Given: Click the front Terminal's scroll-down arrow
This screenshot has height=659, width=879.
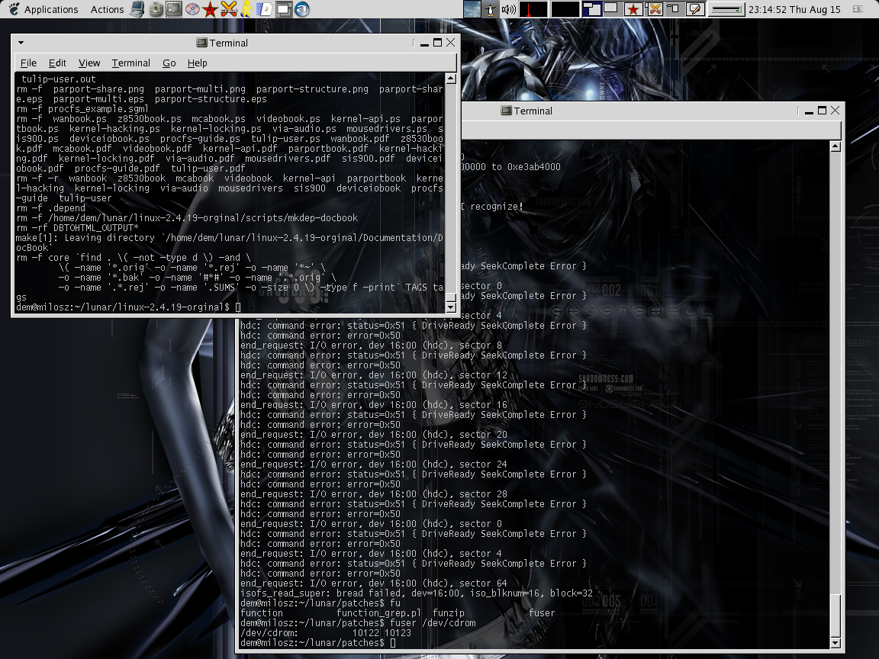Looking at the screenshot, I should point(450,307).
